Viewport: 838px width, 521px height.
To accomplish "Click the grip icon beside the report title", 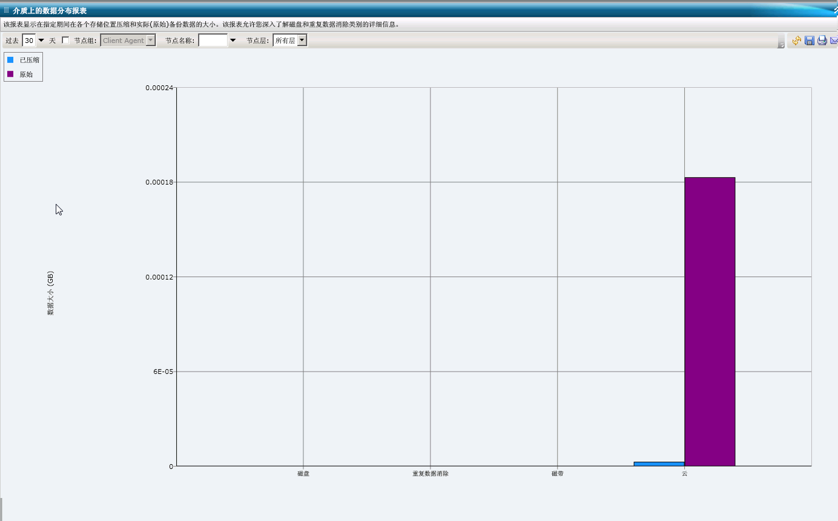I will coord(6,10).
